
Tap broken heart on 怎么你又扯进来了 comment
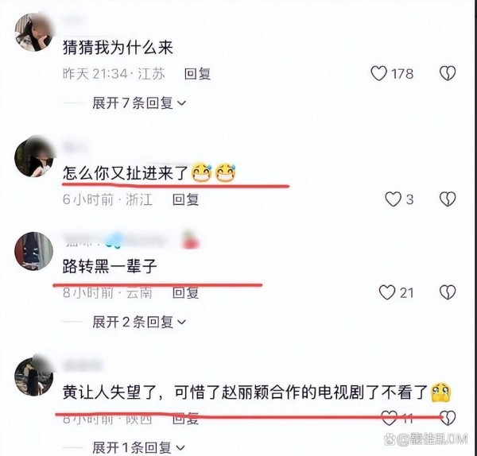tap(448, 199)
